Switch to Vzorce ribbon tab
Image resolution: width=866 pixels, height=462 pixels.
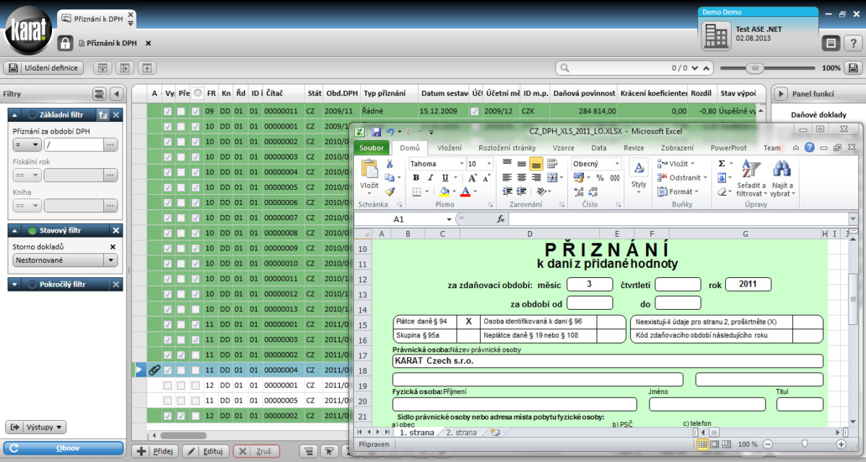564,147
